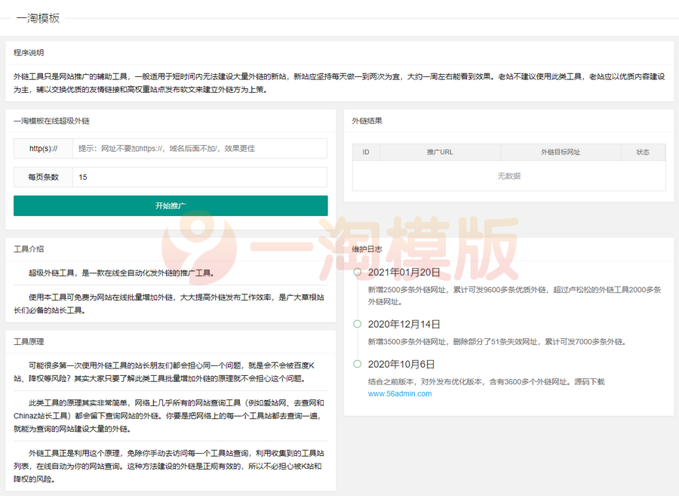
Task: Click the 结合之前版本 log entry text
Action: (x=487, y=382)
